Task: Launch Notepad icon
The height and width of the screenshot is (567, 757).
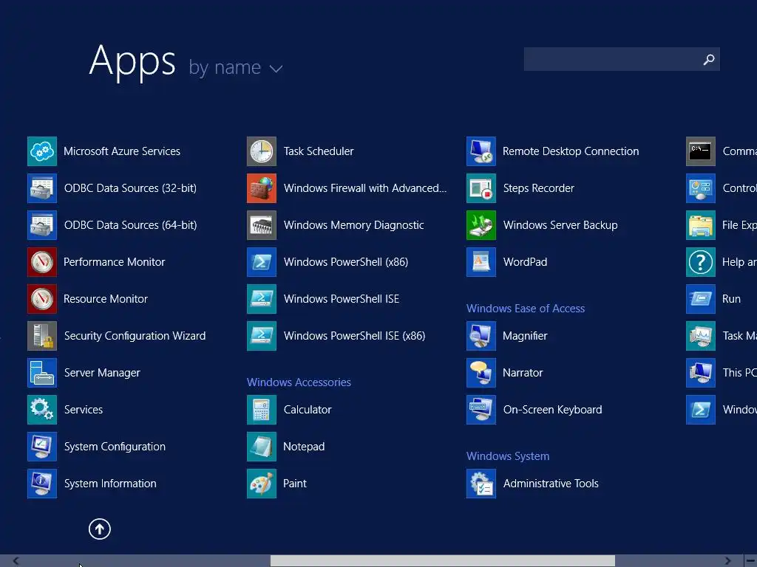Action: click(x=262, y=447)
